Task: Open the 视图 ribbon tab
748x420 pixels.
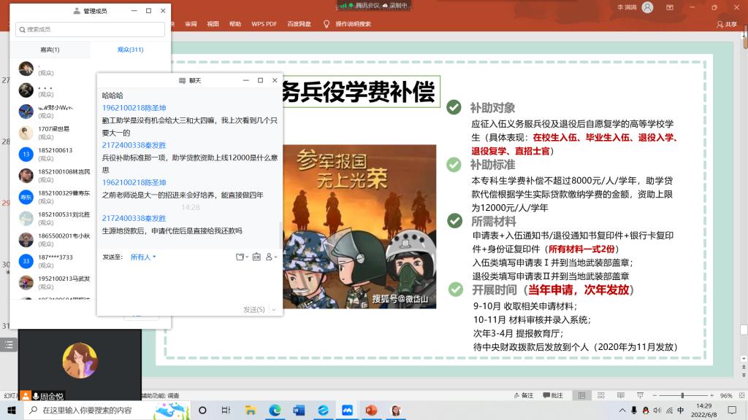Action: tap(213, 24)
